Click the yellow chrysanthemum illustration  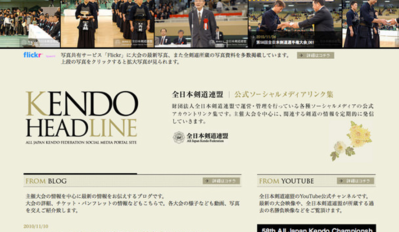pos(351,141)
